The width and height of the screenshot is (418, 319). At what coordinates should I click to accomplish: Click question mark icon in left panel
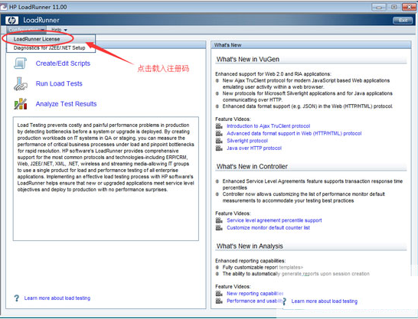[x=17, y=298]
